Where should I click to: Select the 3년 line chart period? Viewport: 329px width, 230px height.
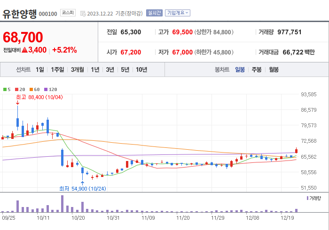click(x=110, y=69)
